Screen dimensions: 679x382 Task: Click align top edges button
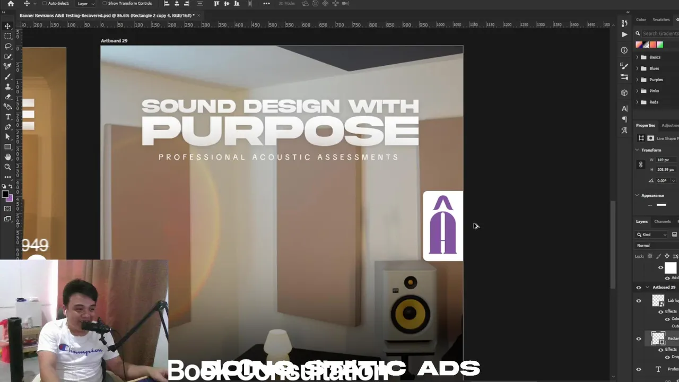pos(216,4)
